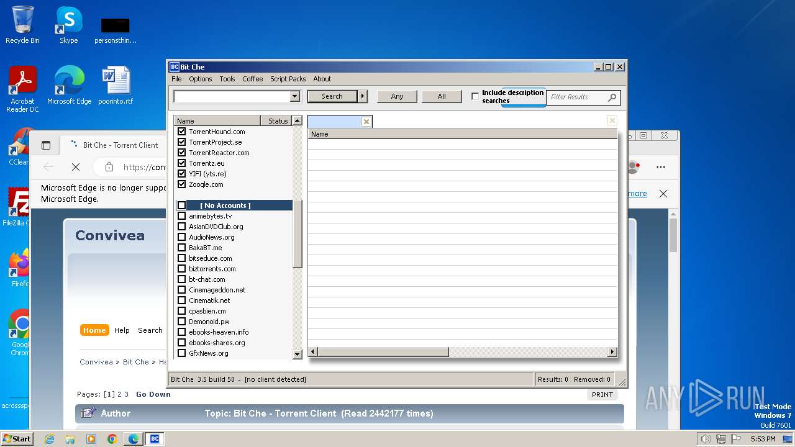Launch CCleaner desktop shortcut

[x=19, y=147]
